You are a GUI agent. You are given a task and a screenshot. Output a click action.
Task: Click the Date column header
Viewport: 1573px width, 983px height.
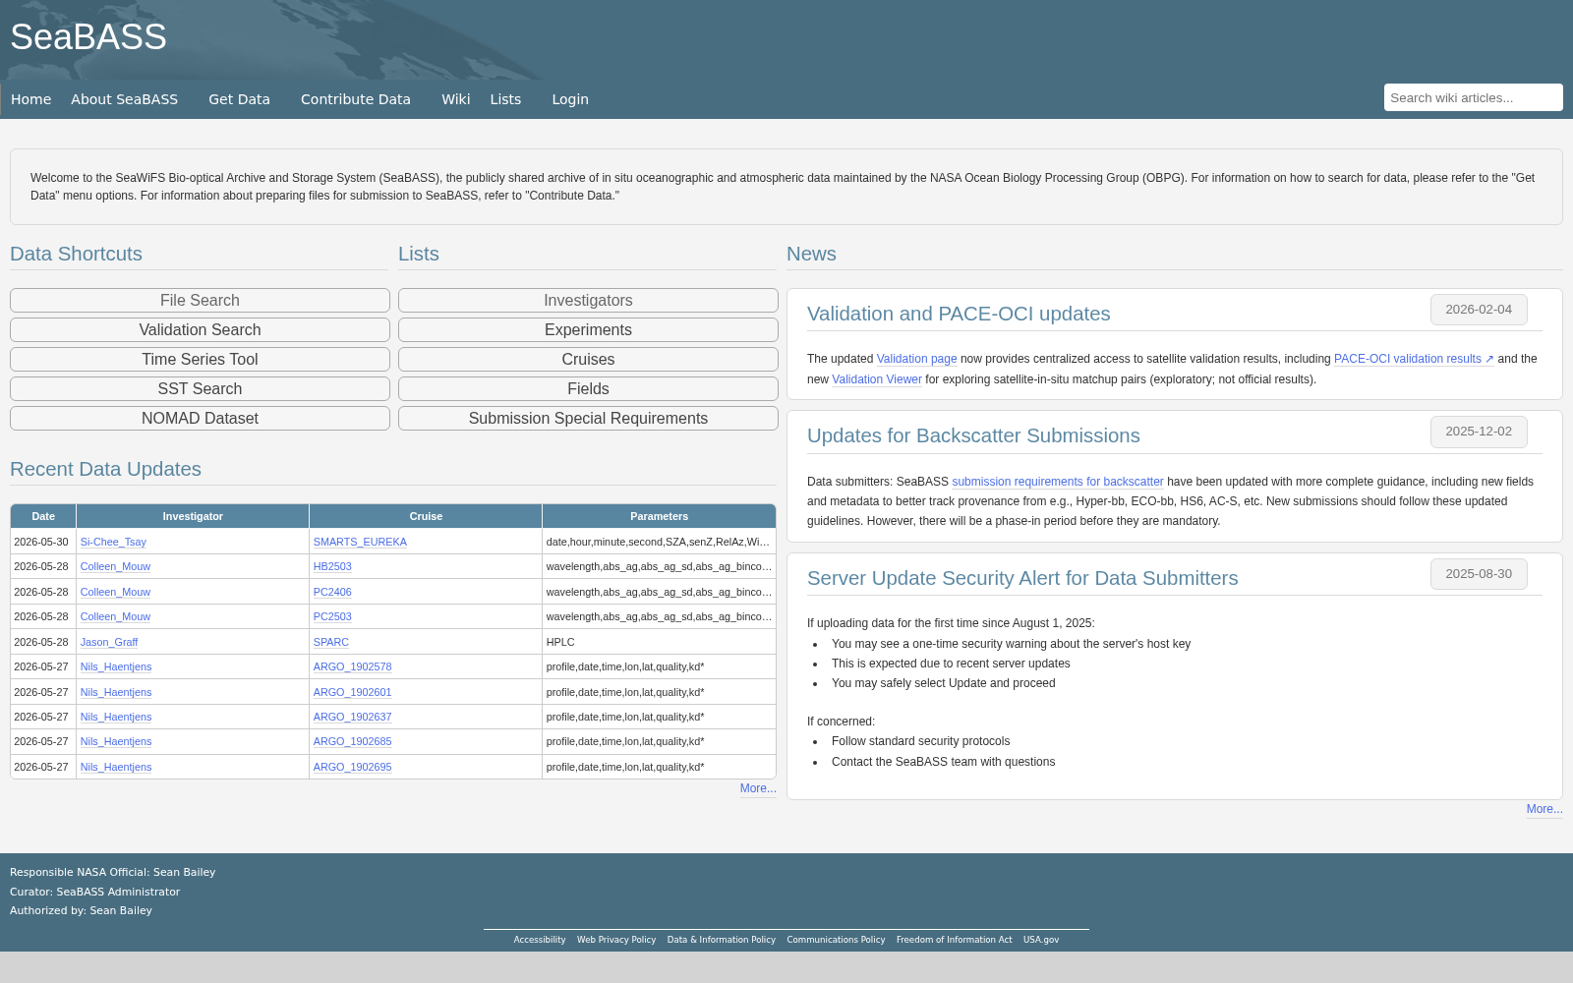click(43, 516)
